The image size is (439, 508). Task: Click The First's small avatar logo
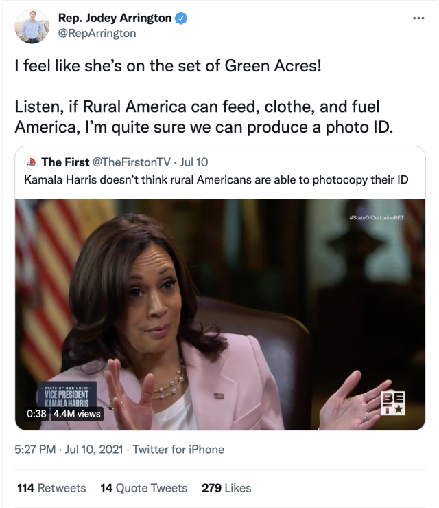(31, 163)
